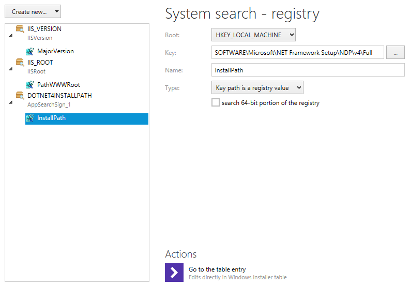Click the DOTNET4INSTALLPATH property icon

click(20, 96)
